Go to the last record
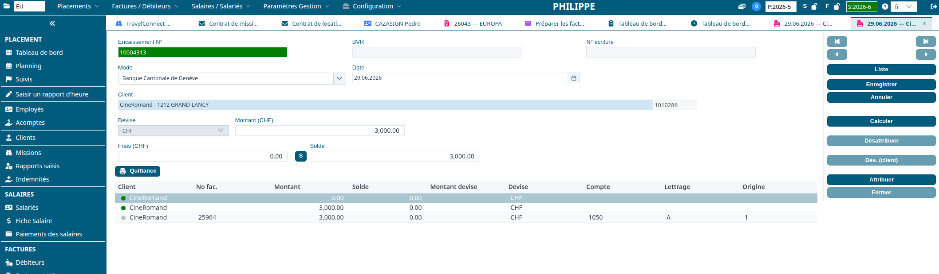 tap(926, 42)
